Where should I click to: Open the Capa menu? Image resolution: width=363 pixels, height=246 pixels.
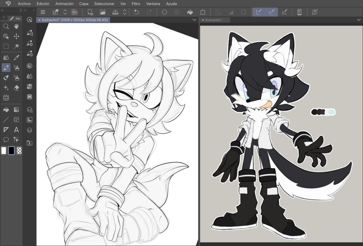click(84, 4)
